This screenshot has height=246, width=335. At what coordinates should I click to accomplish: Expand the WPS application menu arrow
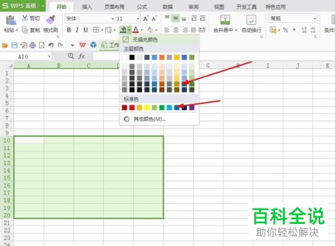click(43, 5)
